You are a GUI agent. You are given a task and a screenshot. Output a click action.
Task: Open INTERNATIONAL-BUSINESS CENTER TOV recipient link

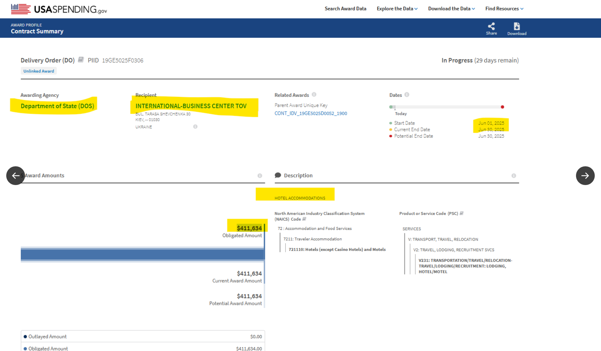[x=191, y=106]
